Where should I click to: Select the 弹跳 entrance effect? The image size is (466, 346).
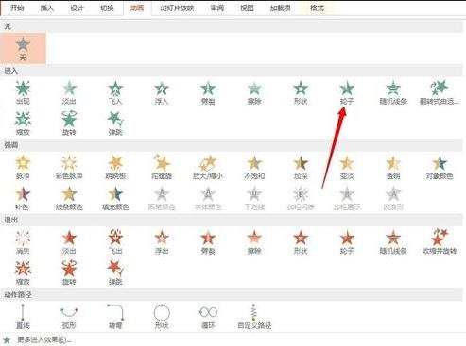point(115,124)
